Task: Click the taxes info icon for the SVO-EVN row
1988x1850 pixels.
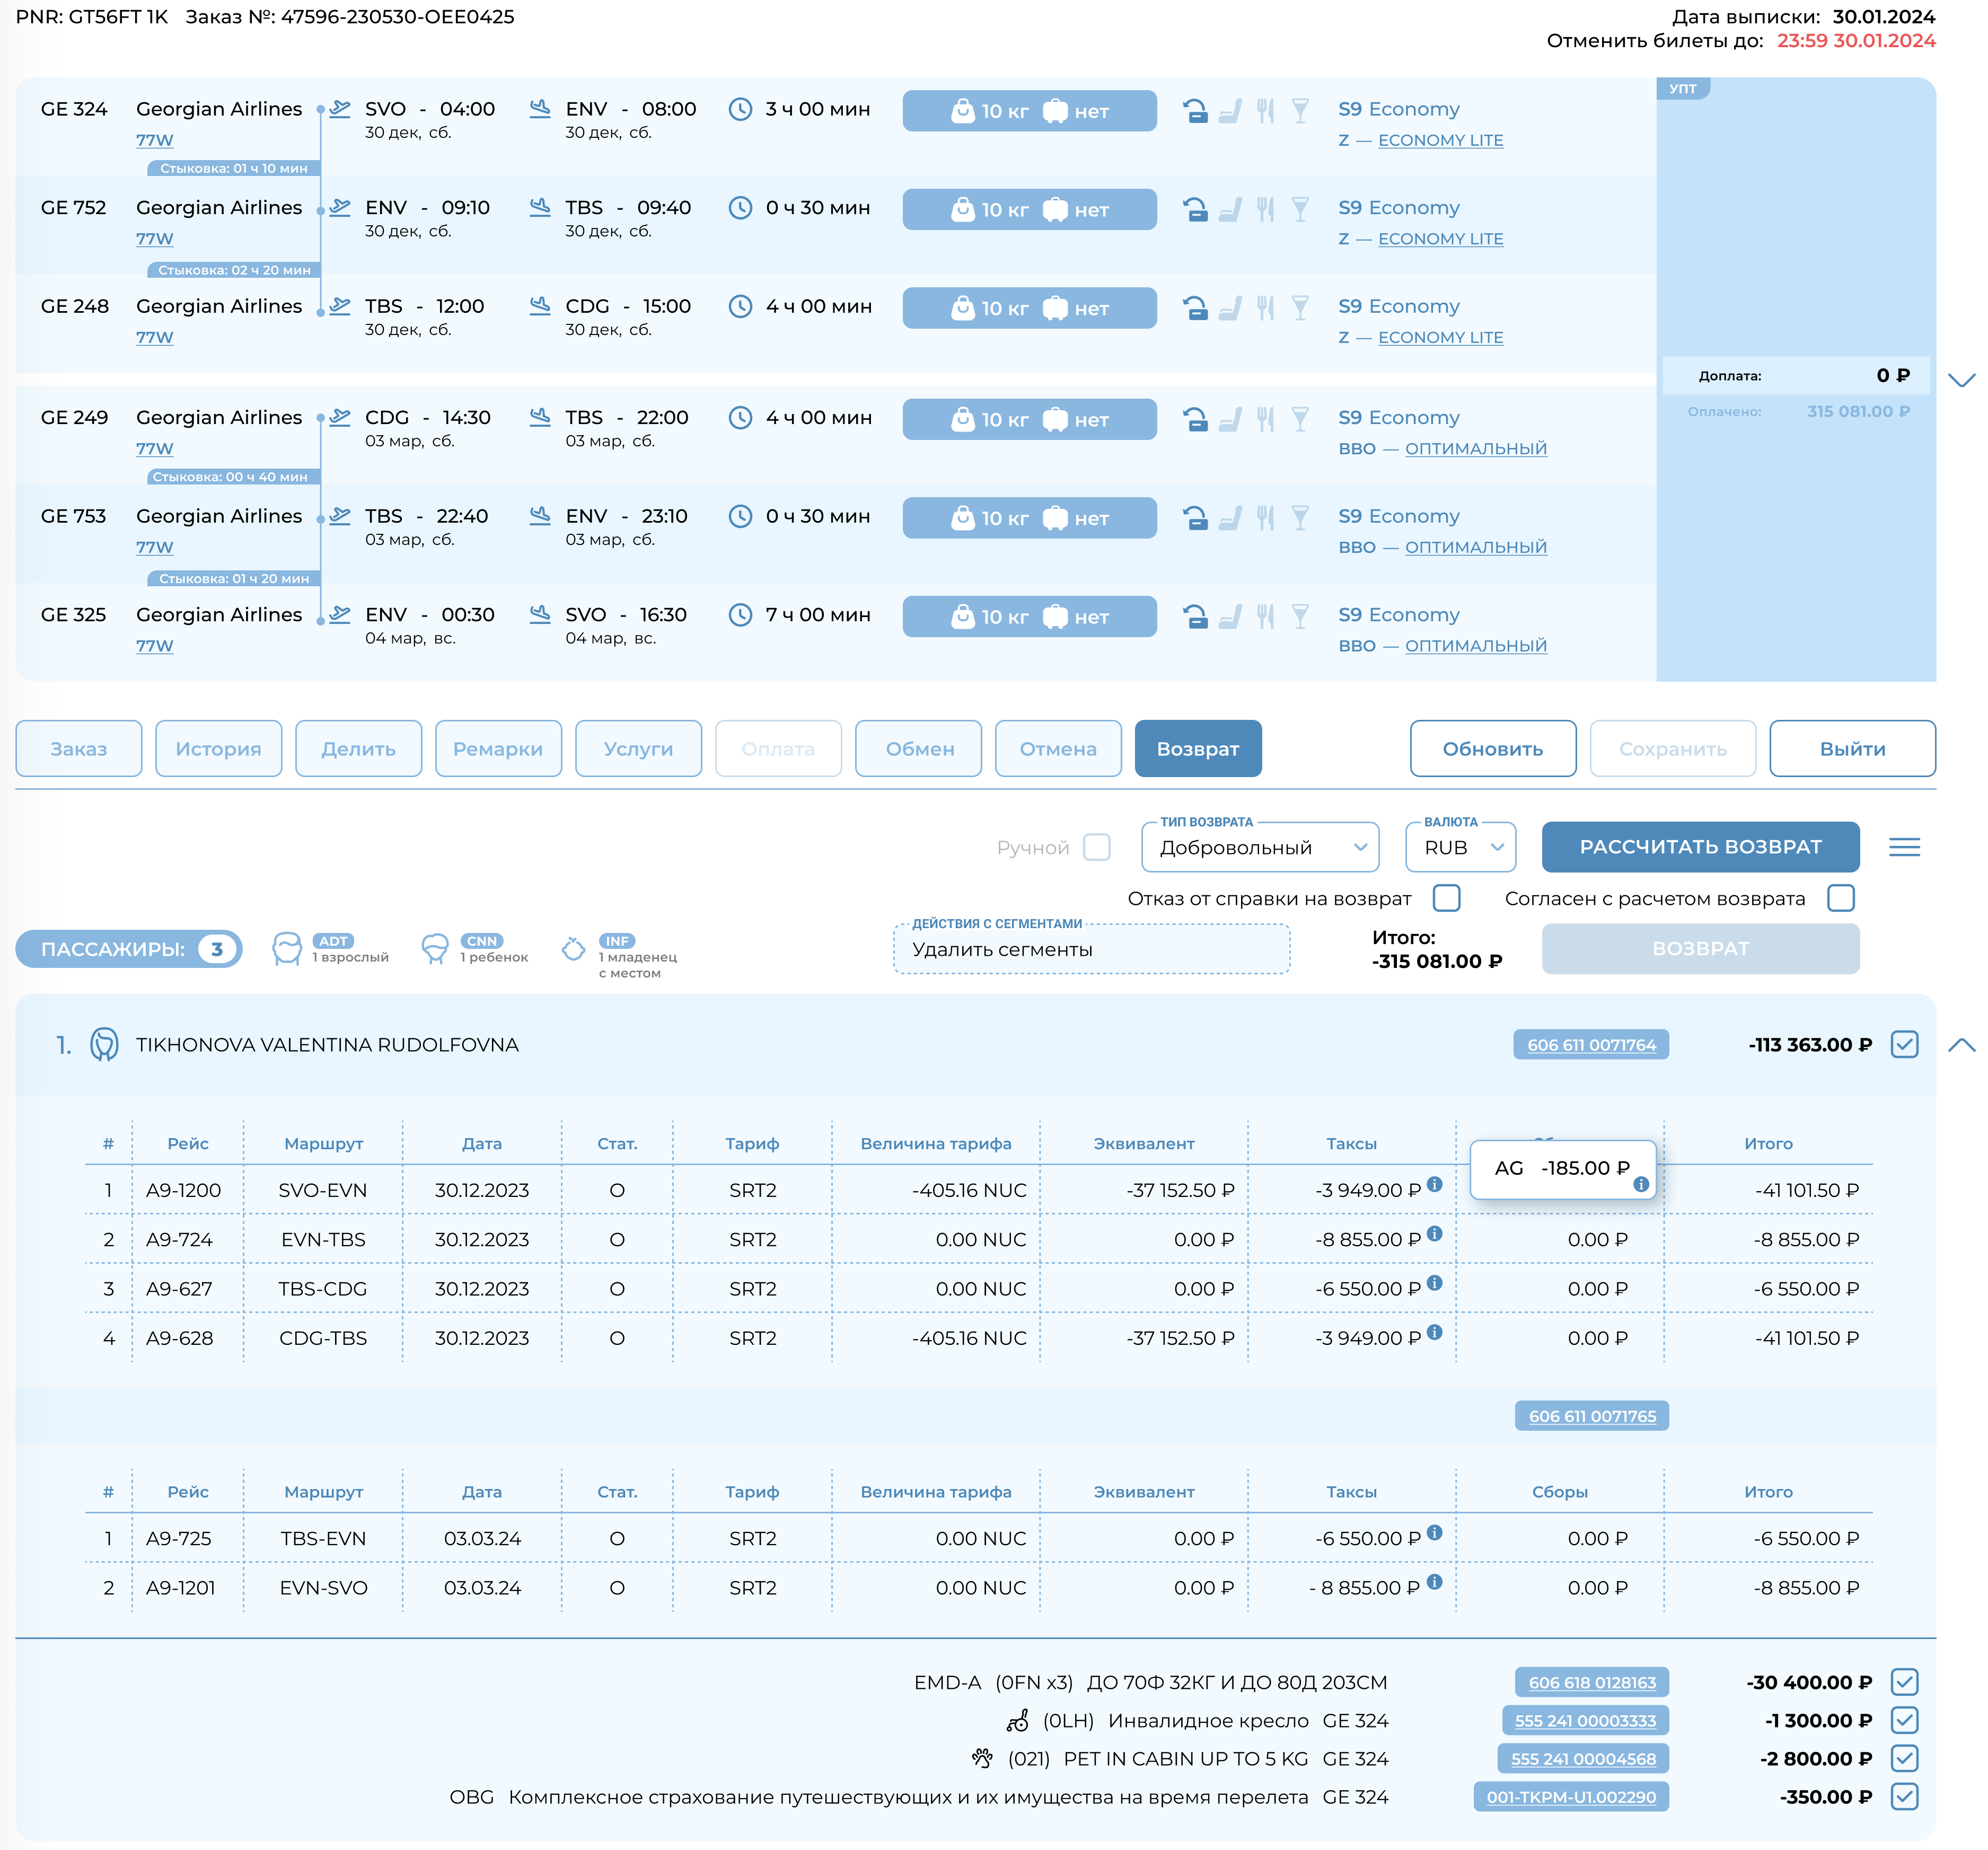Action: pyautogui.click(x=1434, y=1184)
